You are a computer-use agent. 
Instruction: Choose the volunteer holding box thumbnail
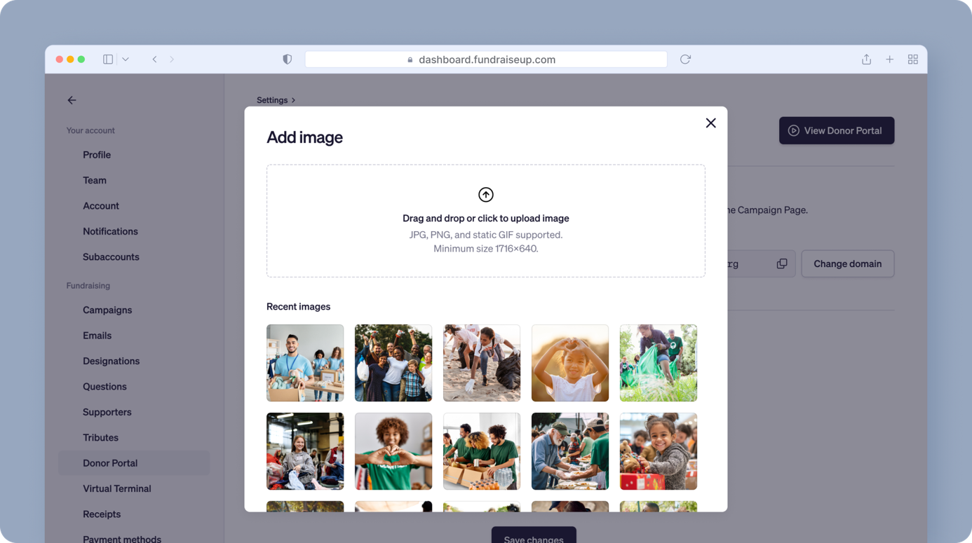(x=305, y=363)
